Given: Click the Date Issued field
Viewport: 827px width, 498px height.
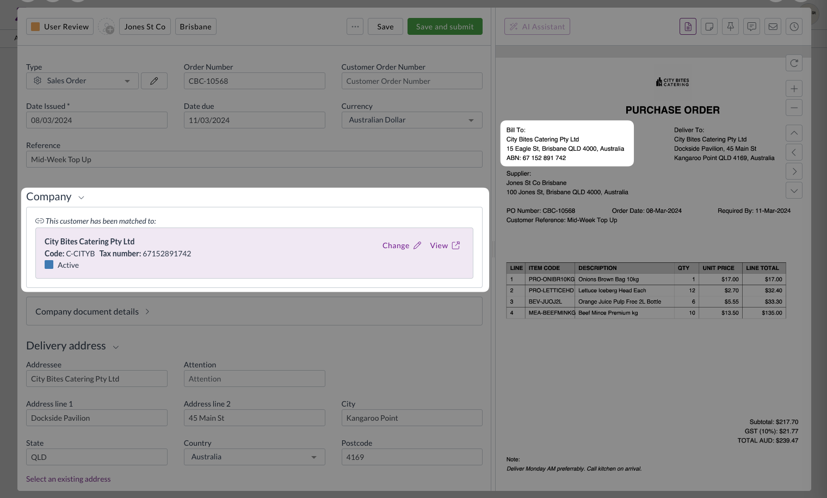Looking at the screenshot, I should 97,120.
